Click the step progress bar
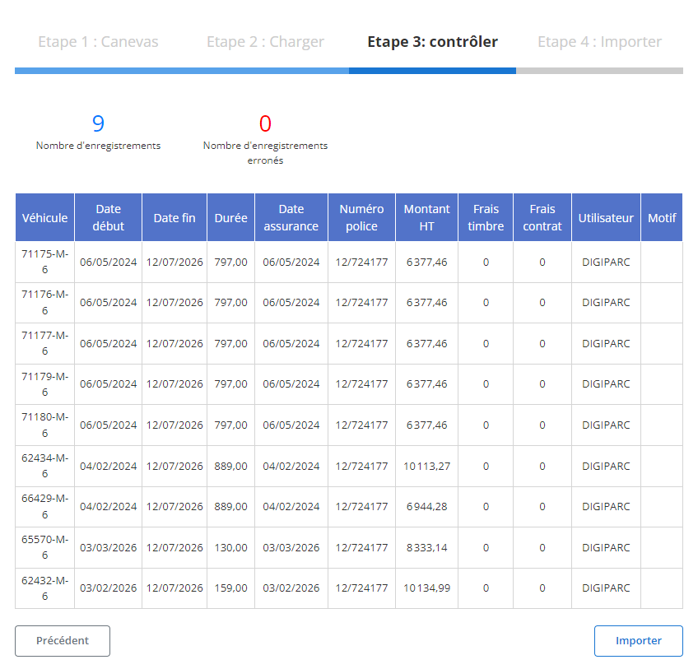This screenshot has height=669, width=698. (x=349, y=71)
